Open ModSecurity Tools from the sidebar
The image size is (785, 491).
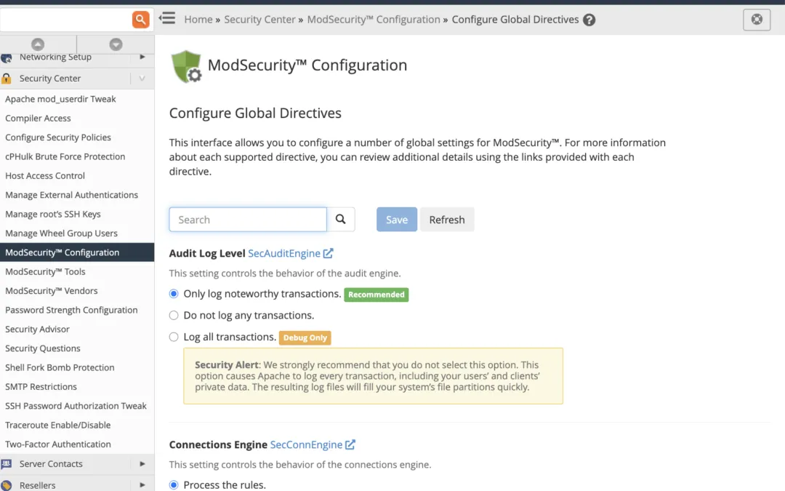(47, 271)
